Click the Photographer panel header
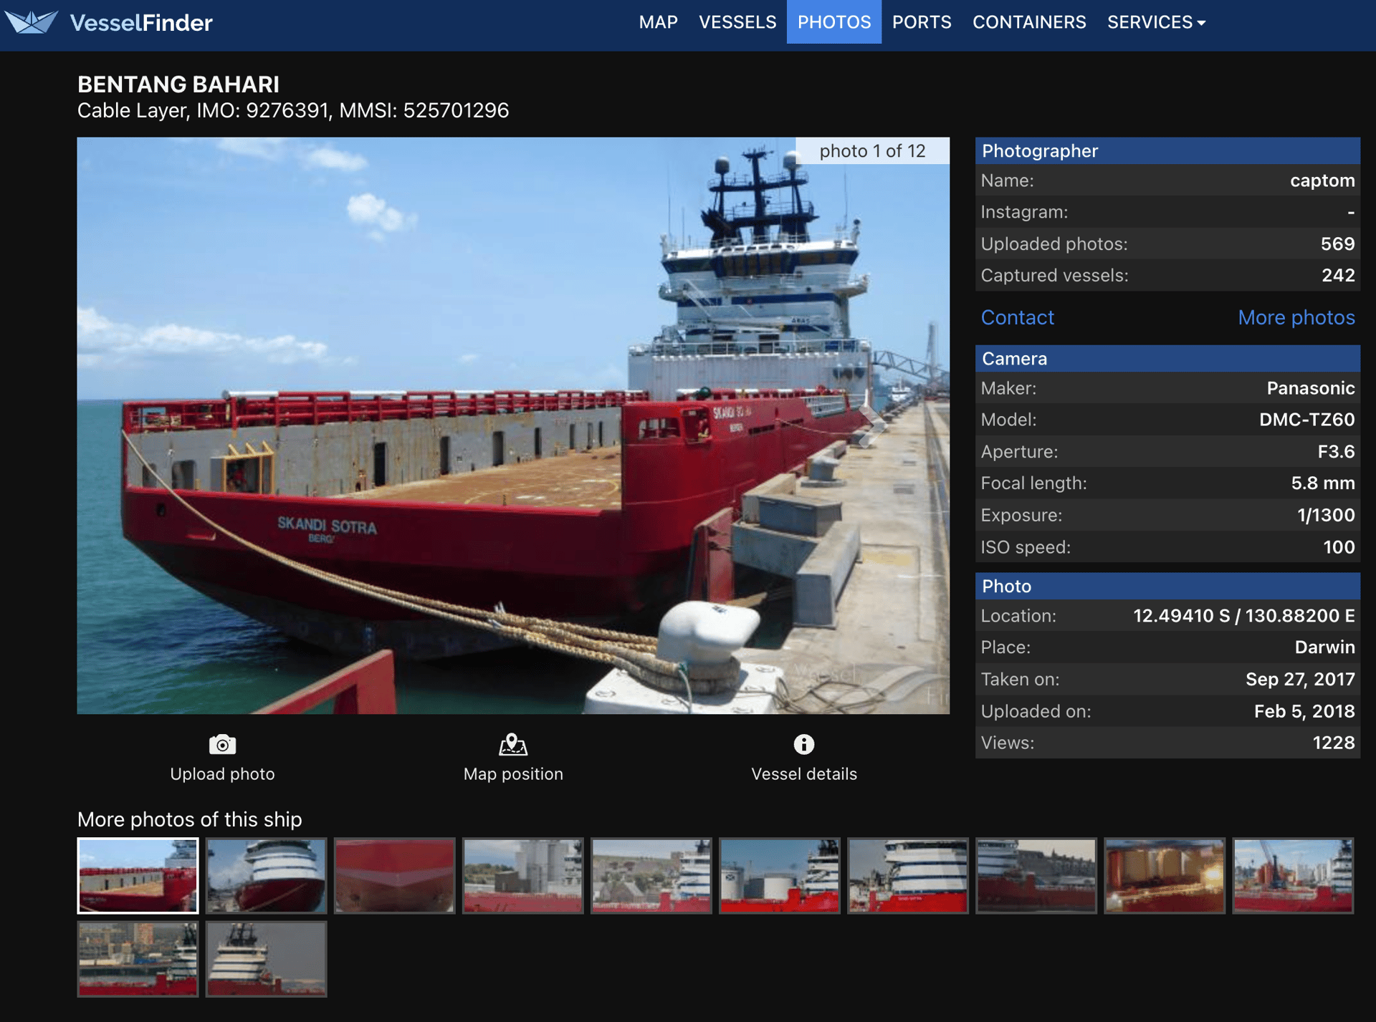 pos(1167,151)
